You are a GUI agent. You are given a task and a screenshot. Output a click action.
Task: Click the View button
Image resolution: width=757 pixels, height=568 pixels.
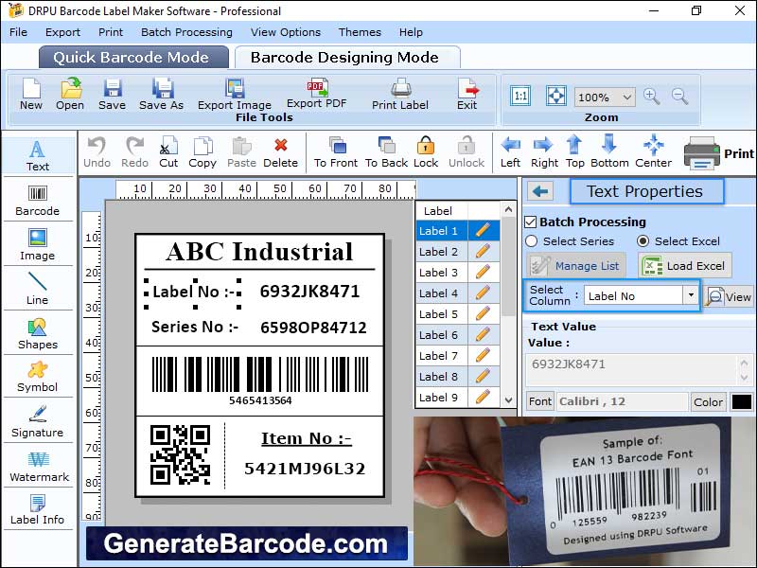point(728,296)
